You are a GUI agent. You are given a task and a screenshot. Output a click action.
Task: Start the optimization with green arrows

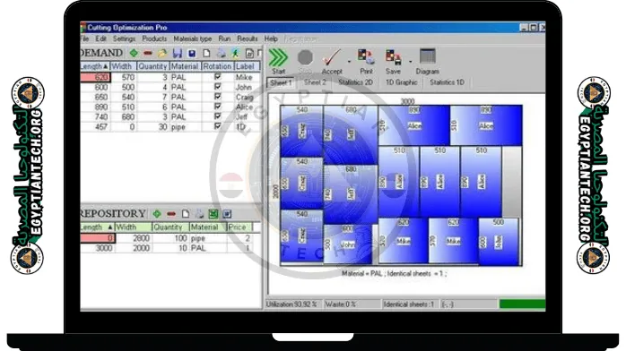click(x=278, y=62)
